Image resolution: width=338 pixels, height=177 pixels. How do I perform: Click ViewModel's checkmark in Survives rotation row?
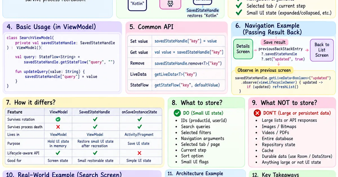[58, 119]
